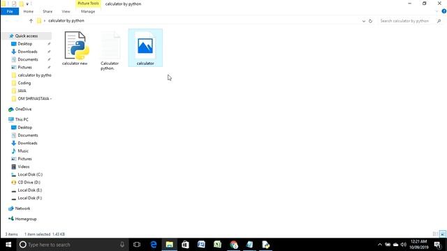Open the OneDrive cloud tray icon
The height and width of the screenshot is (251, 447).
(396, 245)
